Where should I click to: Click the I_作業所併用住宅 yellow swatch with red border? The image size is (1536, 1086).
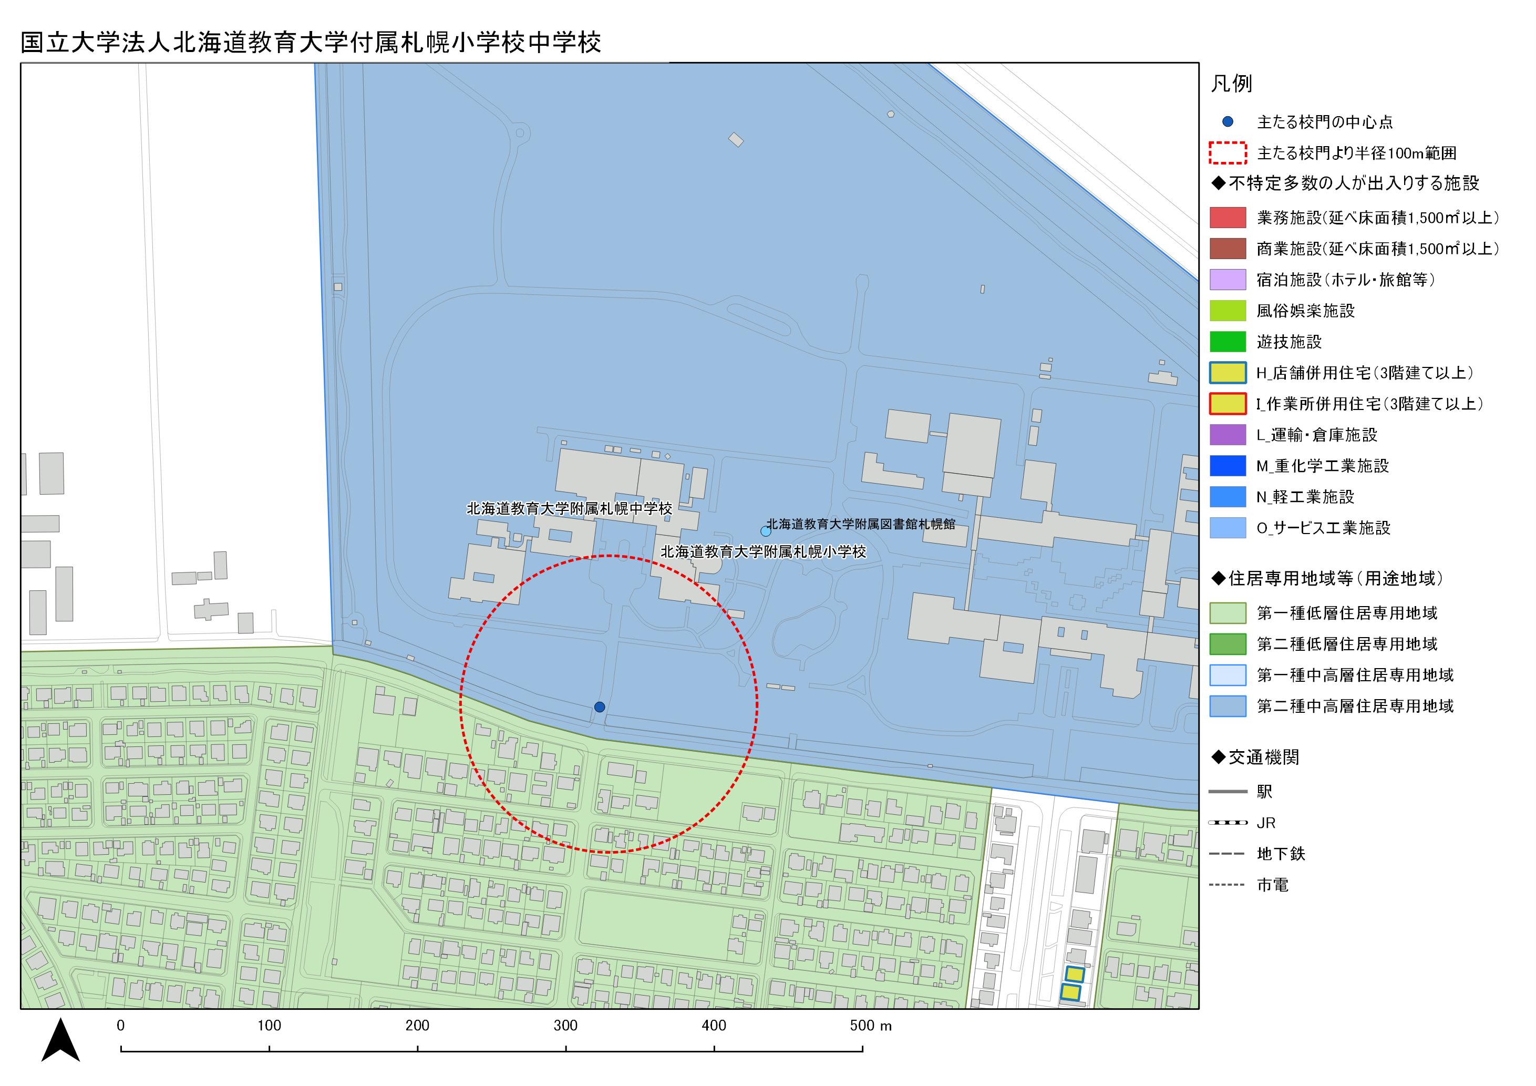click(x=1228, y=404)
